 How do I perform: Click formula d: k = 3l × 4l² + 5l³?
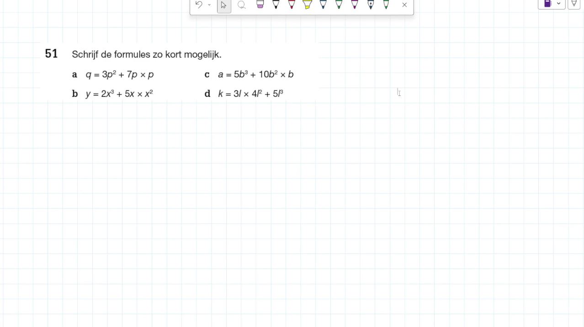coord(251,94)
